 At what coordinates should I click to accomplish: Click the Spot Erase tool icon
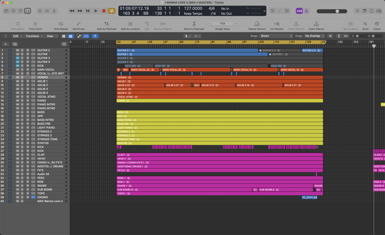point(79,24)
